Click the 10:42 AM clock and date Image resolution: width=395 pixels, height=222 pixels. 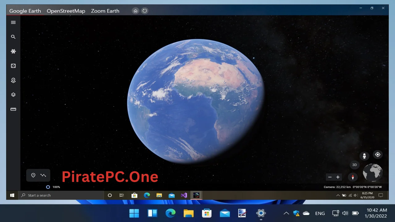(x=376, y=213)
